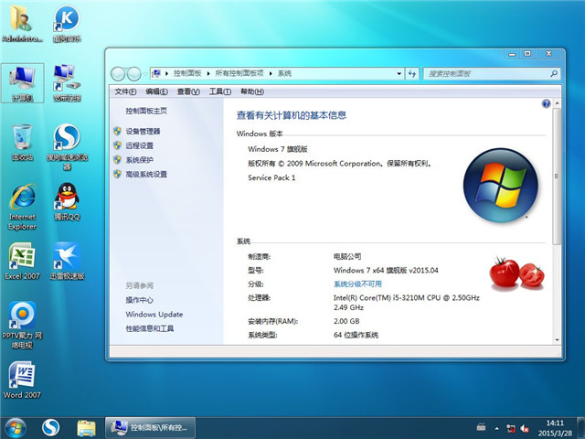The width and height of the screenshot is (585, 439).
Task: Click the processor value Intel Core i5-3210M
Action: coord(406,303)
